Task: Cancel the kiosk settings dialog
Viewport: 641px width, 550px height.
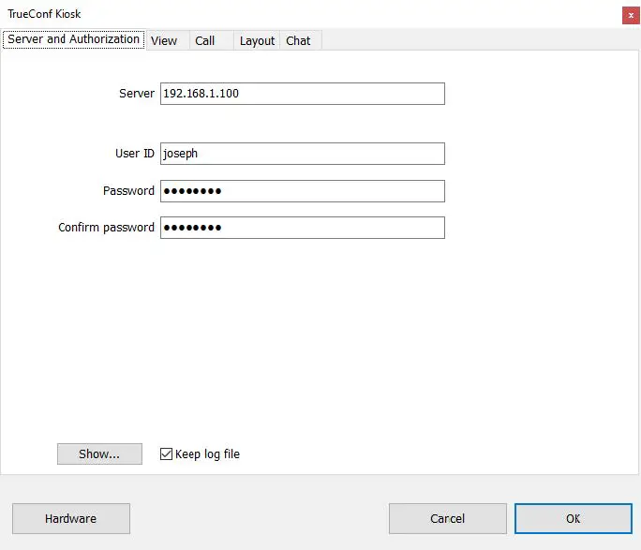Action: 448,518
